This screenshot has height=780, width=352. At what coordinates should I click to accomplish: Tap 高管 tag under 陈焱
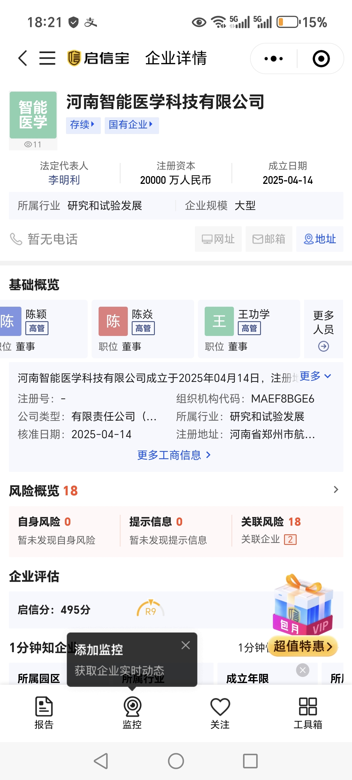click(x=143, y=328)
